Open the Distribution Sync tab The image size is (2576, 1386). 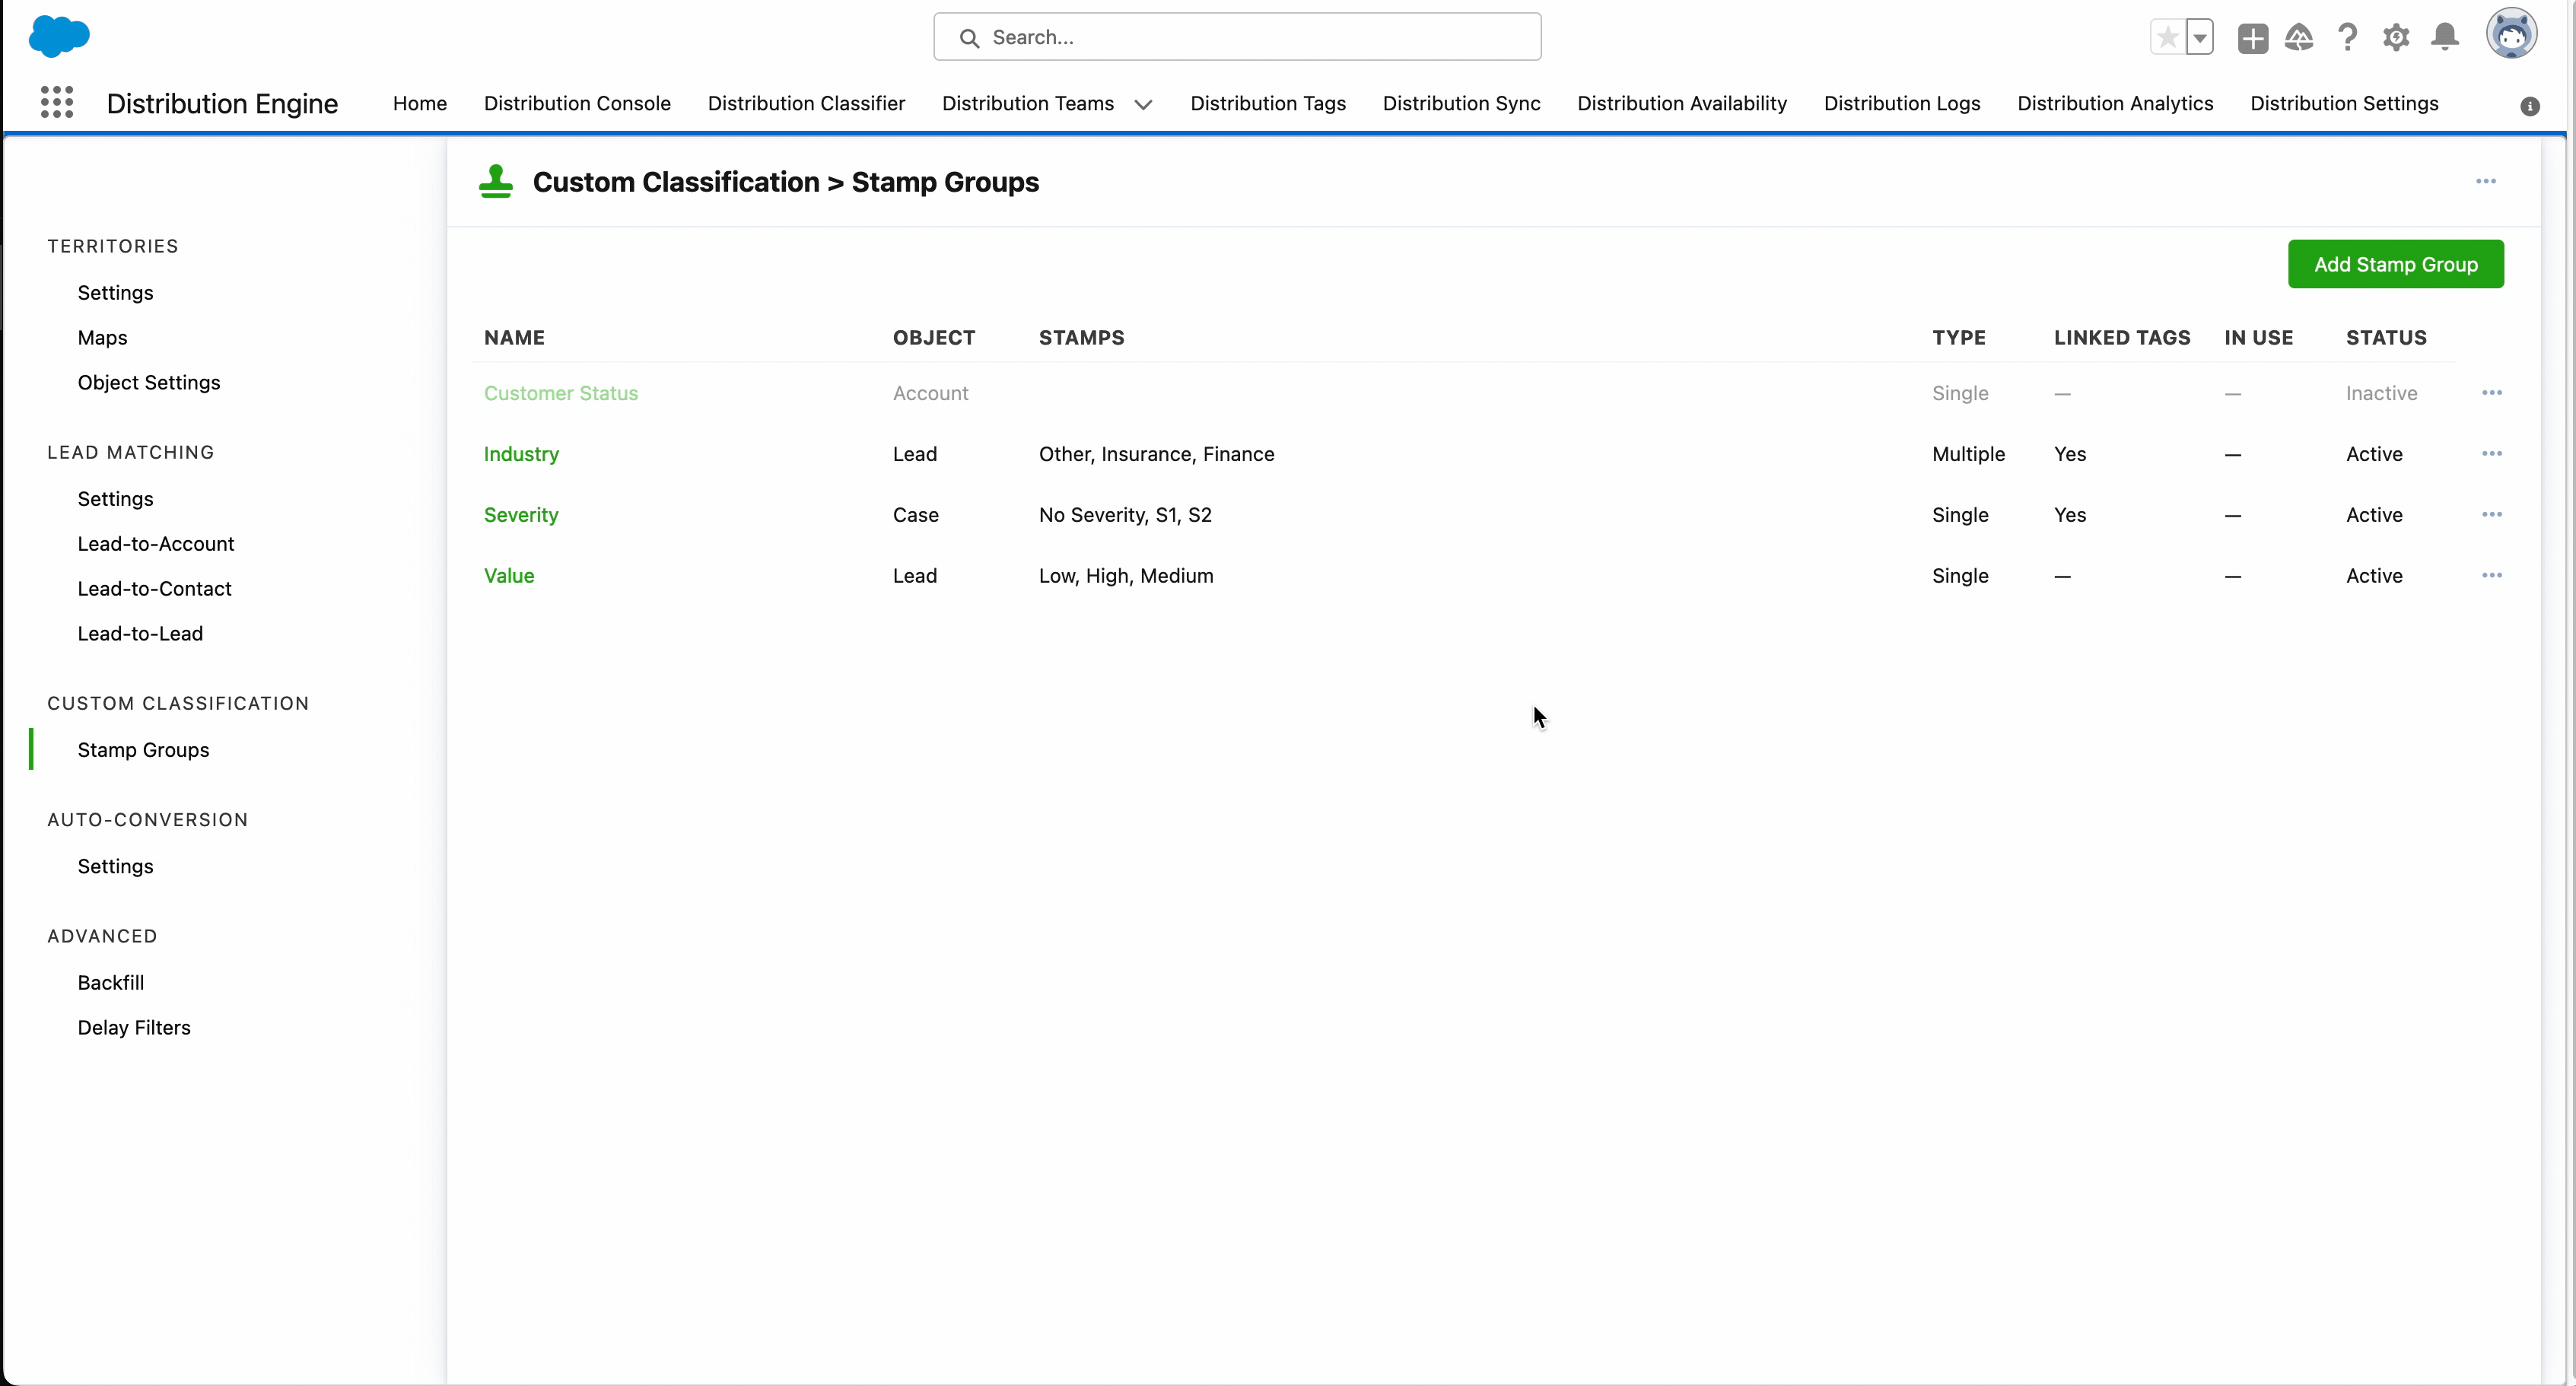click(1461, 103)
